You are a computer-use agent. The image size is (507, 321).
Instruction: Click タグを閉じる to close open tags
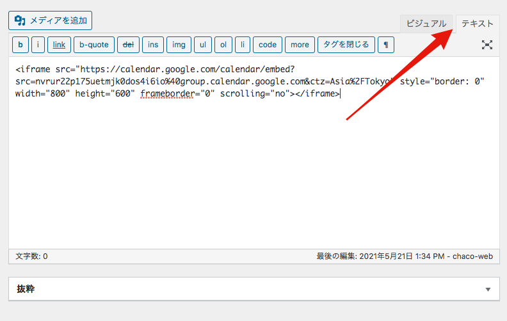(346, 45)
